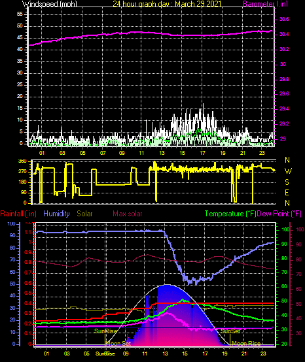Click hour 13 on the windspeed time axis
Screen dimensions: 305x362
pyautogui.click(x=162, y=153)
